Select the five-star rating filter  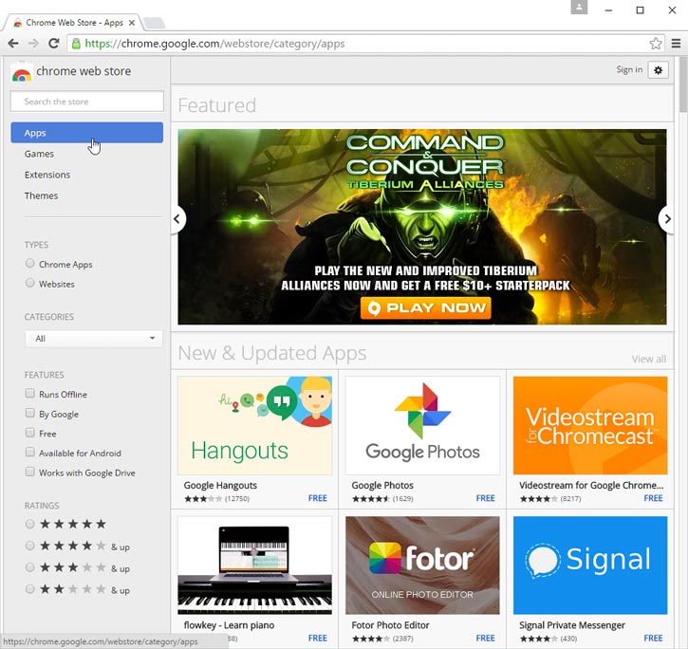(x=30, y=524)
